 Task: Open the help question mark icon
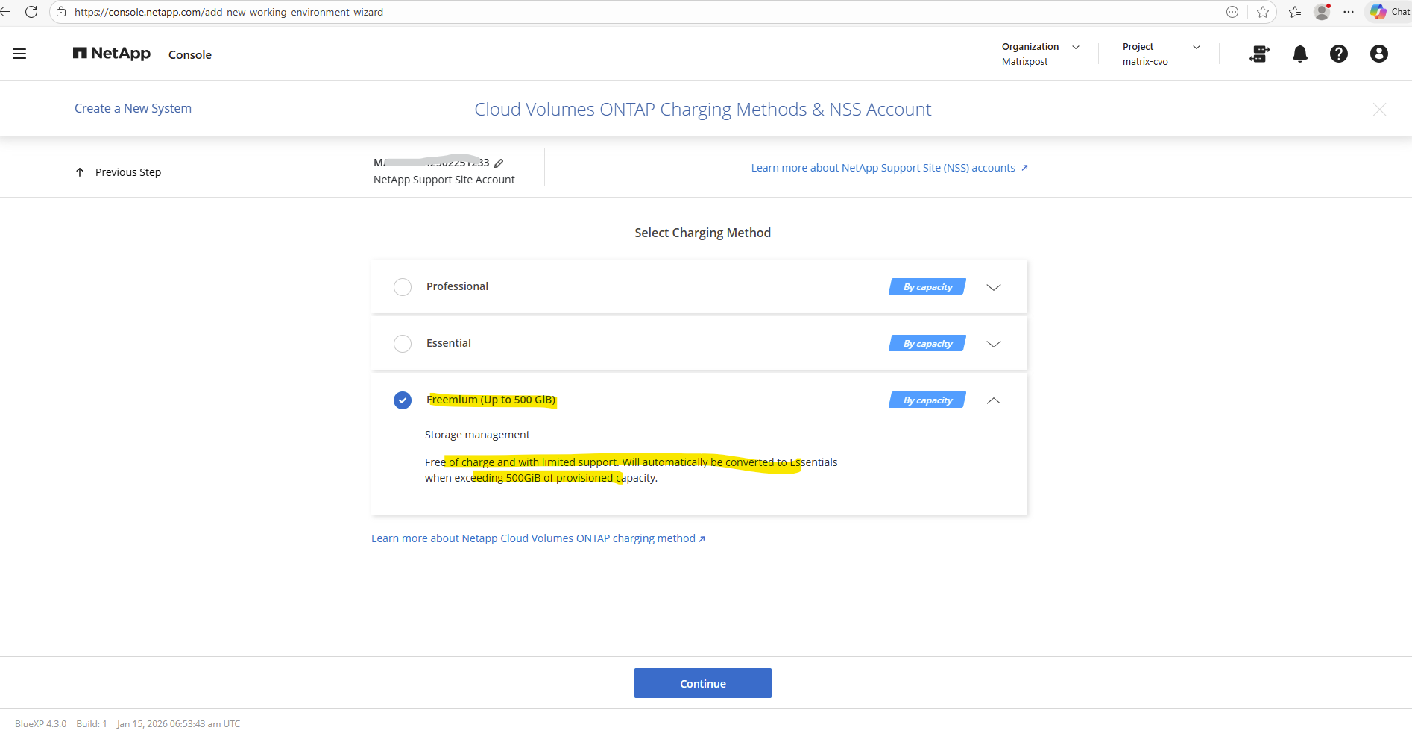[1339, 54]
